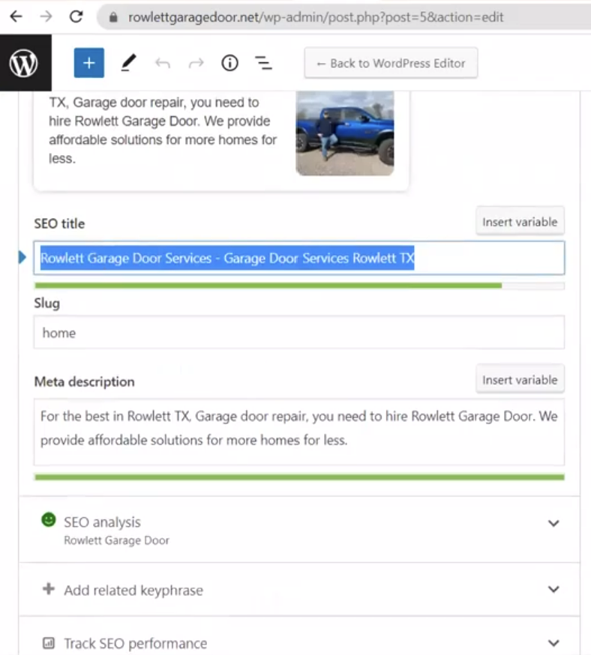
Task: Click the blue truck preview thumbnail
Action: 345,133
